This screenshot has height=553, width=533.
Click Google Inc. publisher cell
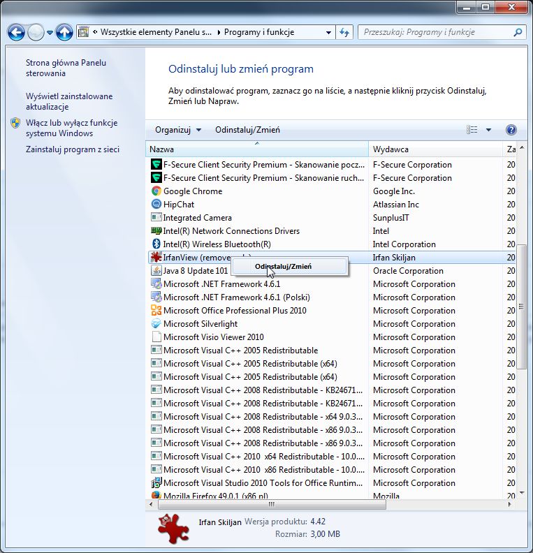pos(394,191)
